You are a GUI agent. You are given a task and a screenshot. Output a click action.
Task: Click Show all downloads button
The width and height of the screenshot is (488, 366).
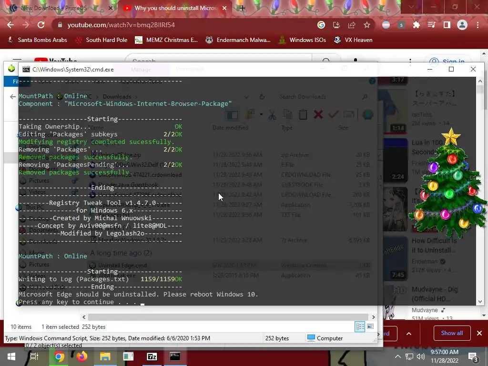click(x=452, y=333)
